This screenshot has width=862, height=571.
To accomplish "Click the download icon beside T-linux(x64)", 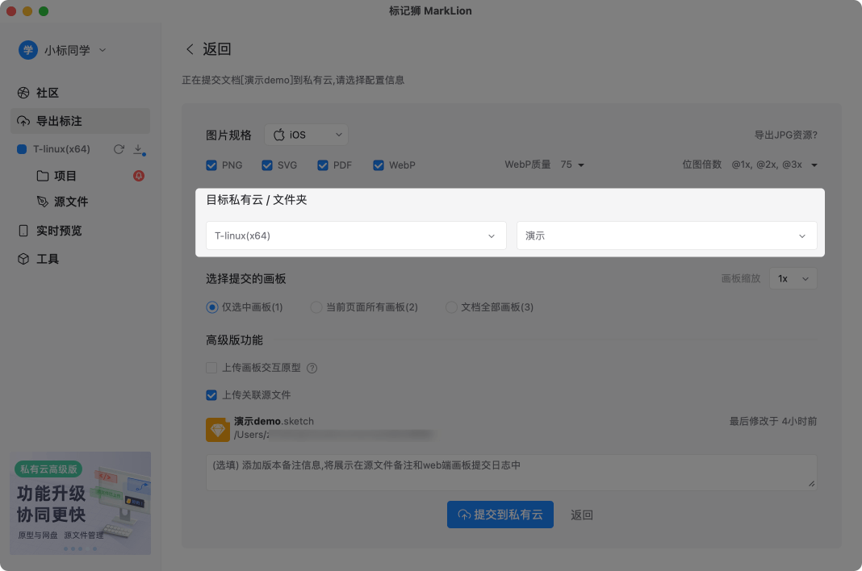I will coord(138,149).
